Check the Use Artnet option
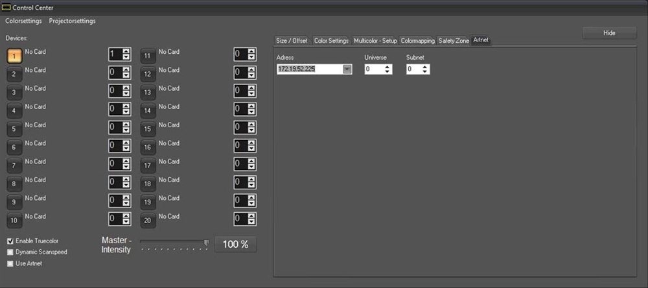648x288 pixels. 10,263
